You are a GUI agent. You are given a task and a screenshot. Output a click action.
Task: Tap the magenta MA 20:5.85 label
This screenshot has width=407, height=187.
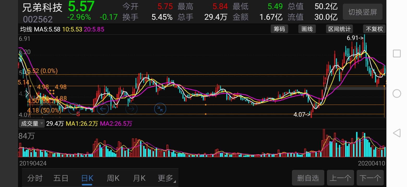(x=94, y=29)
